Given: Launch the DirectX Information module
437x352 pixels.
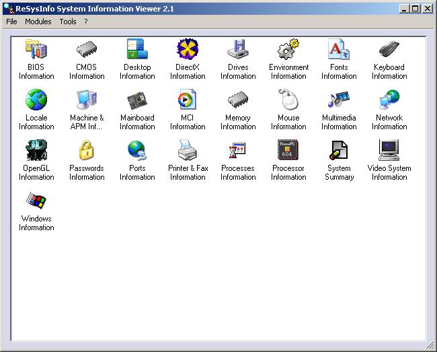Looking at the screenshot, I should [x=188, y=49].
